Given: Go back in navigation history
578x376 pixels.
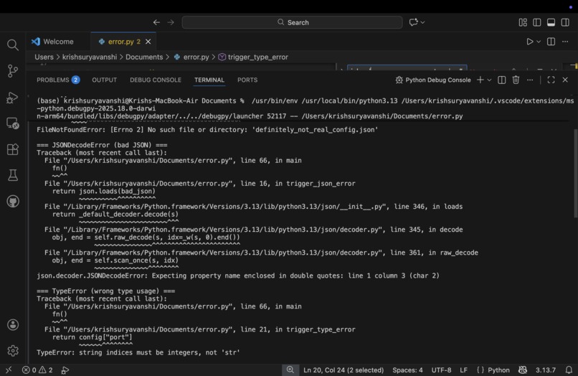Looking at the screenshot, I should click(156, 22).
